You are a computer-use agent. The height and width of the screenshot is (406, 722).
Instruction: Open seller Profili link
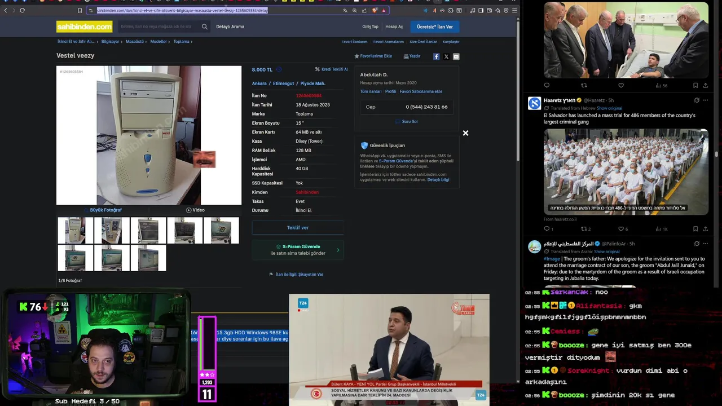tap(390, 91)
